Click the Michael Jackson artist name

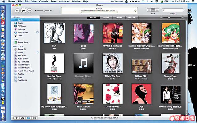[x=54, y=79]
